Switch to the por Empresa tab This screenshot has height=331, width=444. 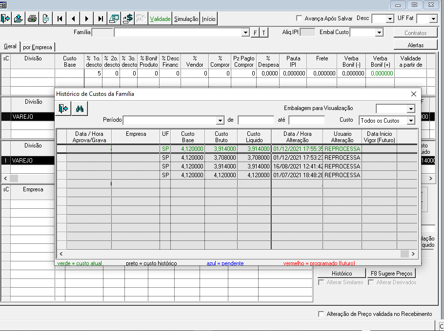coord(38,47)
